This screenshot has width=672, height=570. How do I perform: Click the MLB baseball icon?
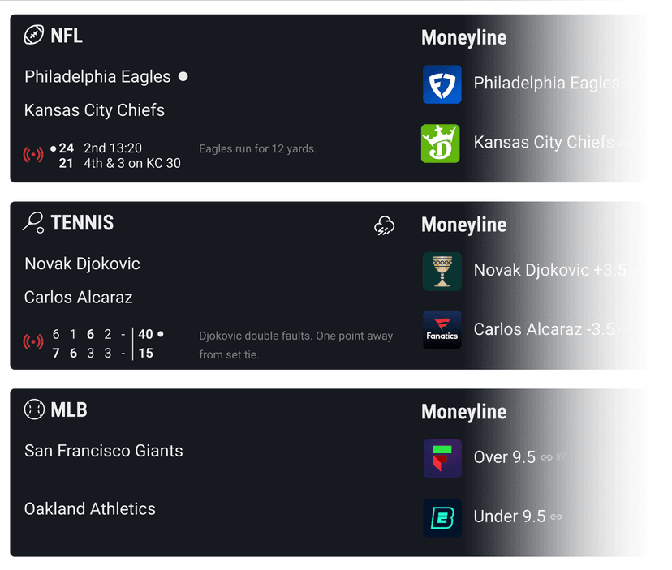34,410
